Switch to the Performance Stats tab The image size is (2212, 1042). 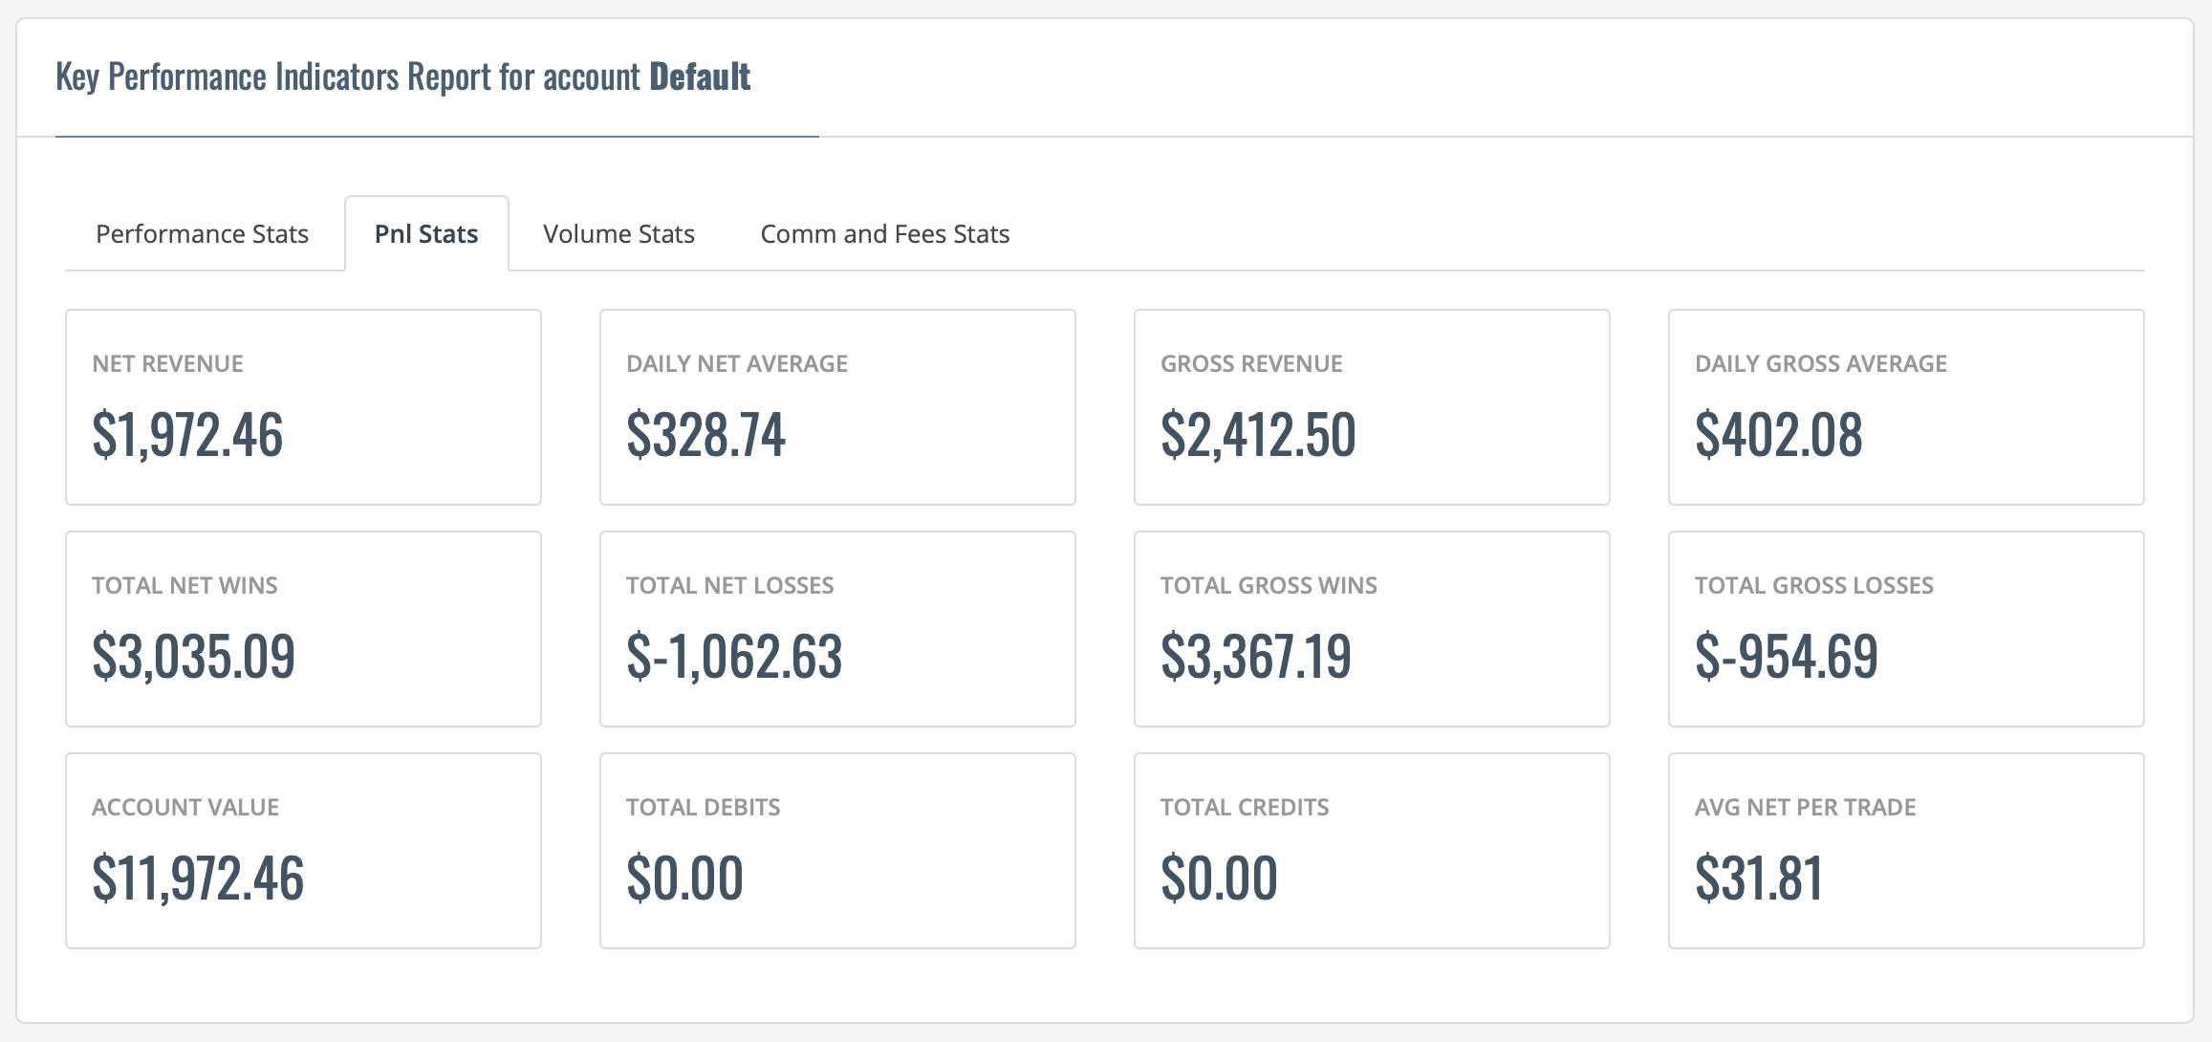(202, 234)
